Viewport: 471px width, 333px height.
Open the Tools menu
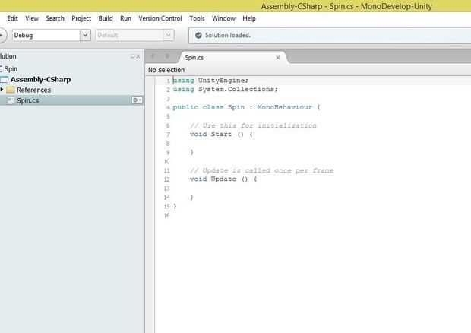197,18
